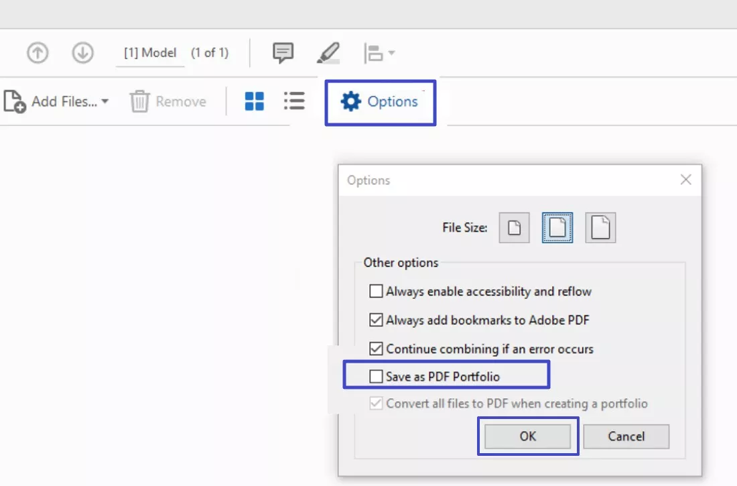Enable Always enable accessibility and reflow
Image resolution: width=737 pixels, height=486 pixels.
pyautogui.click(x=377, y=291)
